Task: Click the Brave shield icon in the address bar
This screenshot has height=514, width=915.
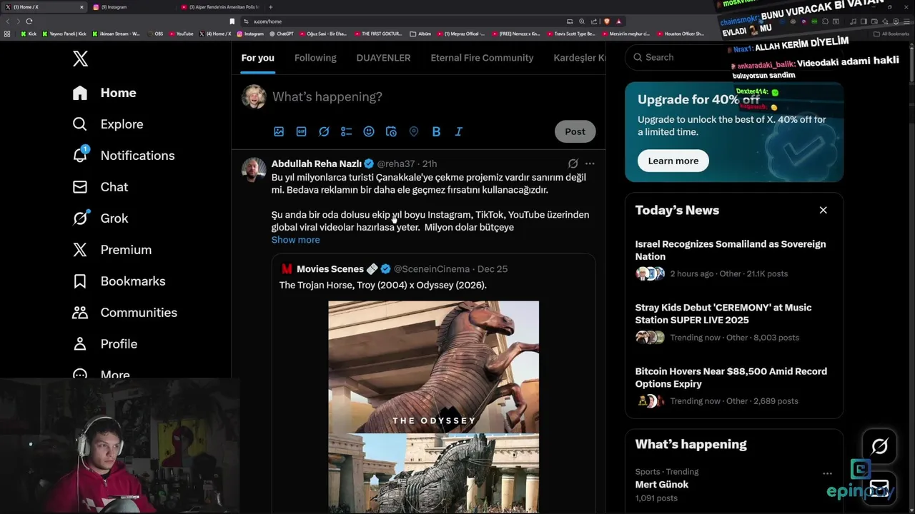Action: tap(607, 21)
